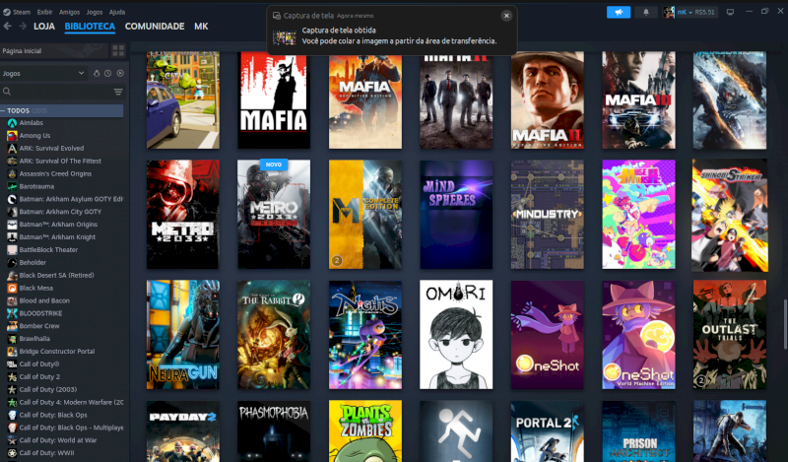Screen dimensions: 788x462
Task: Open the Phasmophobia game cover
Action: [x=274, y=430]
